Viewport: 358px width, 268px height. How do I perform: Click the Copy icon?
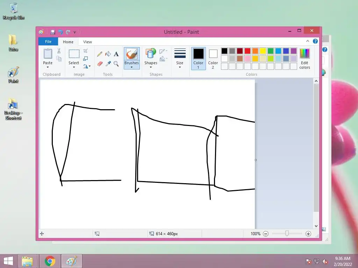click(x=59, y=59)
